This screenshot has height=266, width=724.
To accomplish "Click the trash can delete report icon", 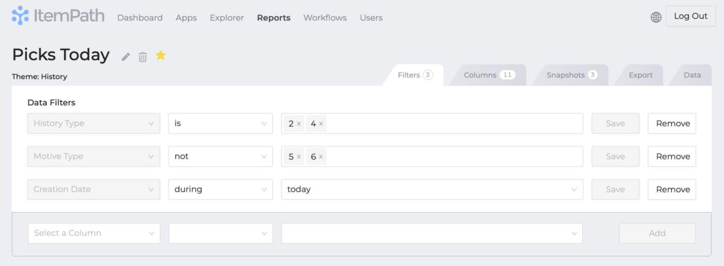I will point(143,57).
